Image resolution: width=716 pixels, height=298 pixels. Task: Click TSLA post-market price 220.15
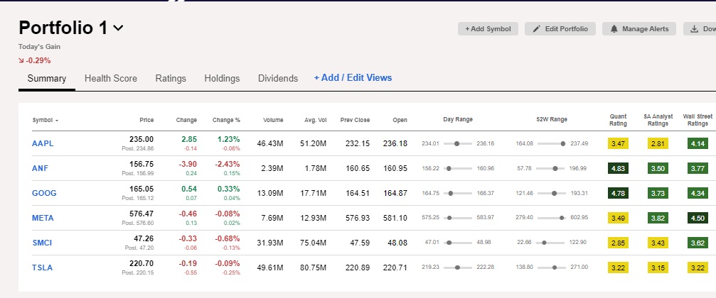tap(138, 272)
